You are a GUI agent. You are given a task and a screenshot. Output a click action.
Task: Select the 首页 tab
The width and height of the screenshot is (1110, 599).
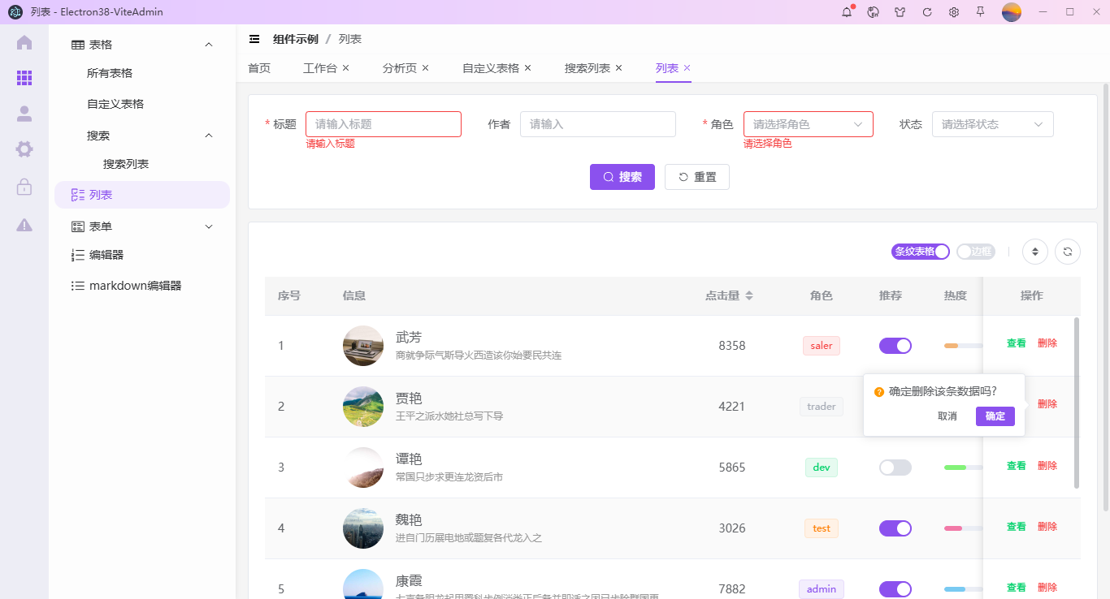point(259,68)
